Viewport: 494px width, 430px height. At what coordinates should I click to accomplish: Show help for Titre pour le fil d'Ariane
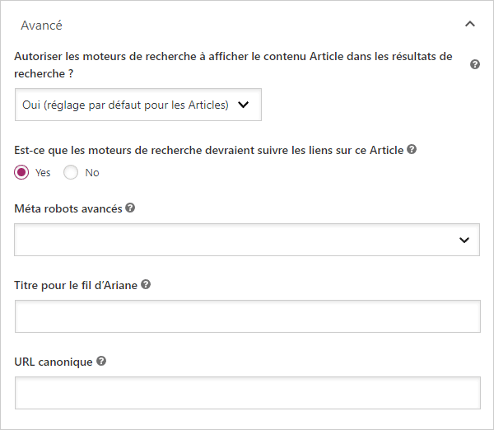(146, 284)
